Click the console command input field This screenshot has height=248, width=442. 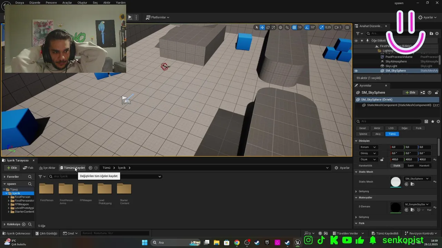pyautogui.click(x=115, y=233)
